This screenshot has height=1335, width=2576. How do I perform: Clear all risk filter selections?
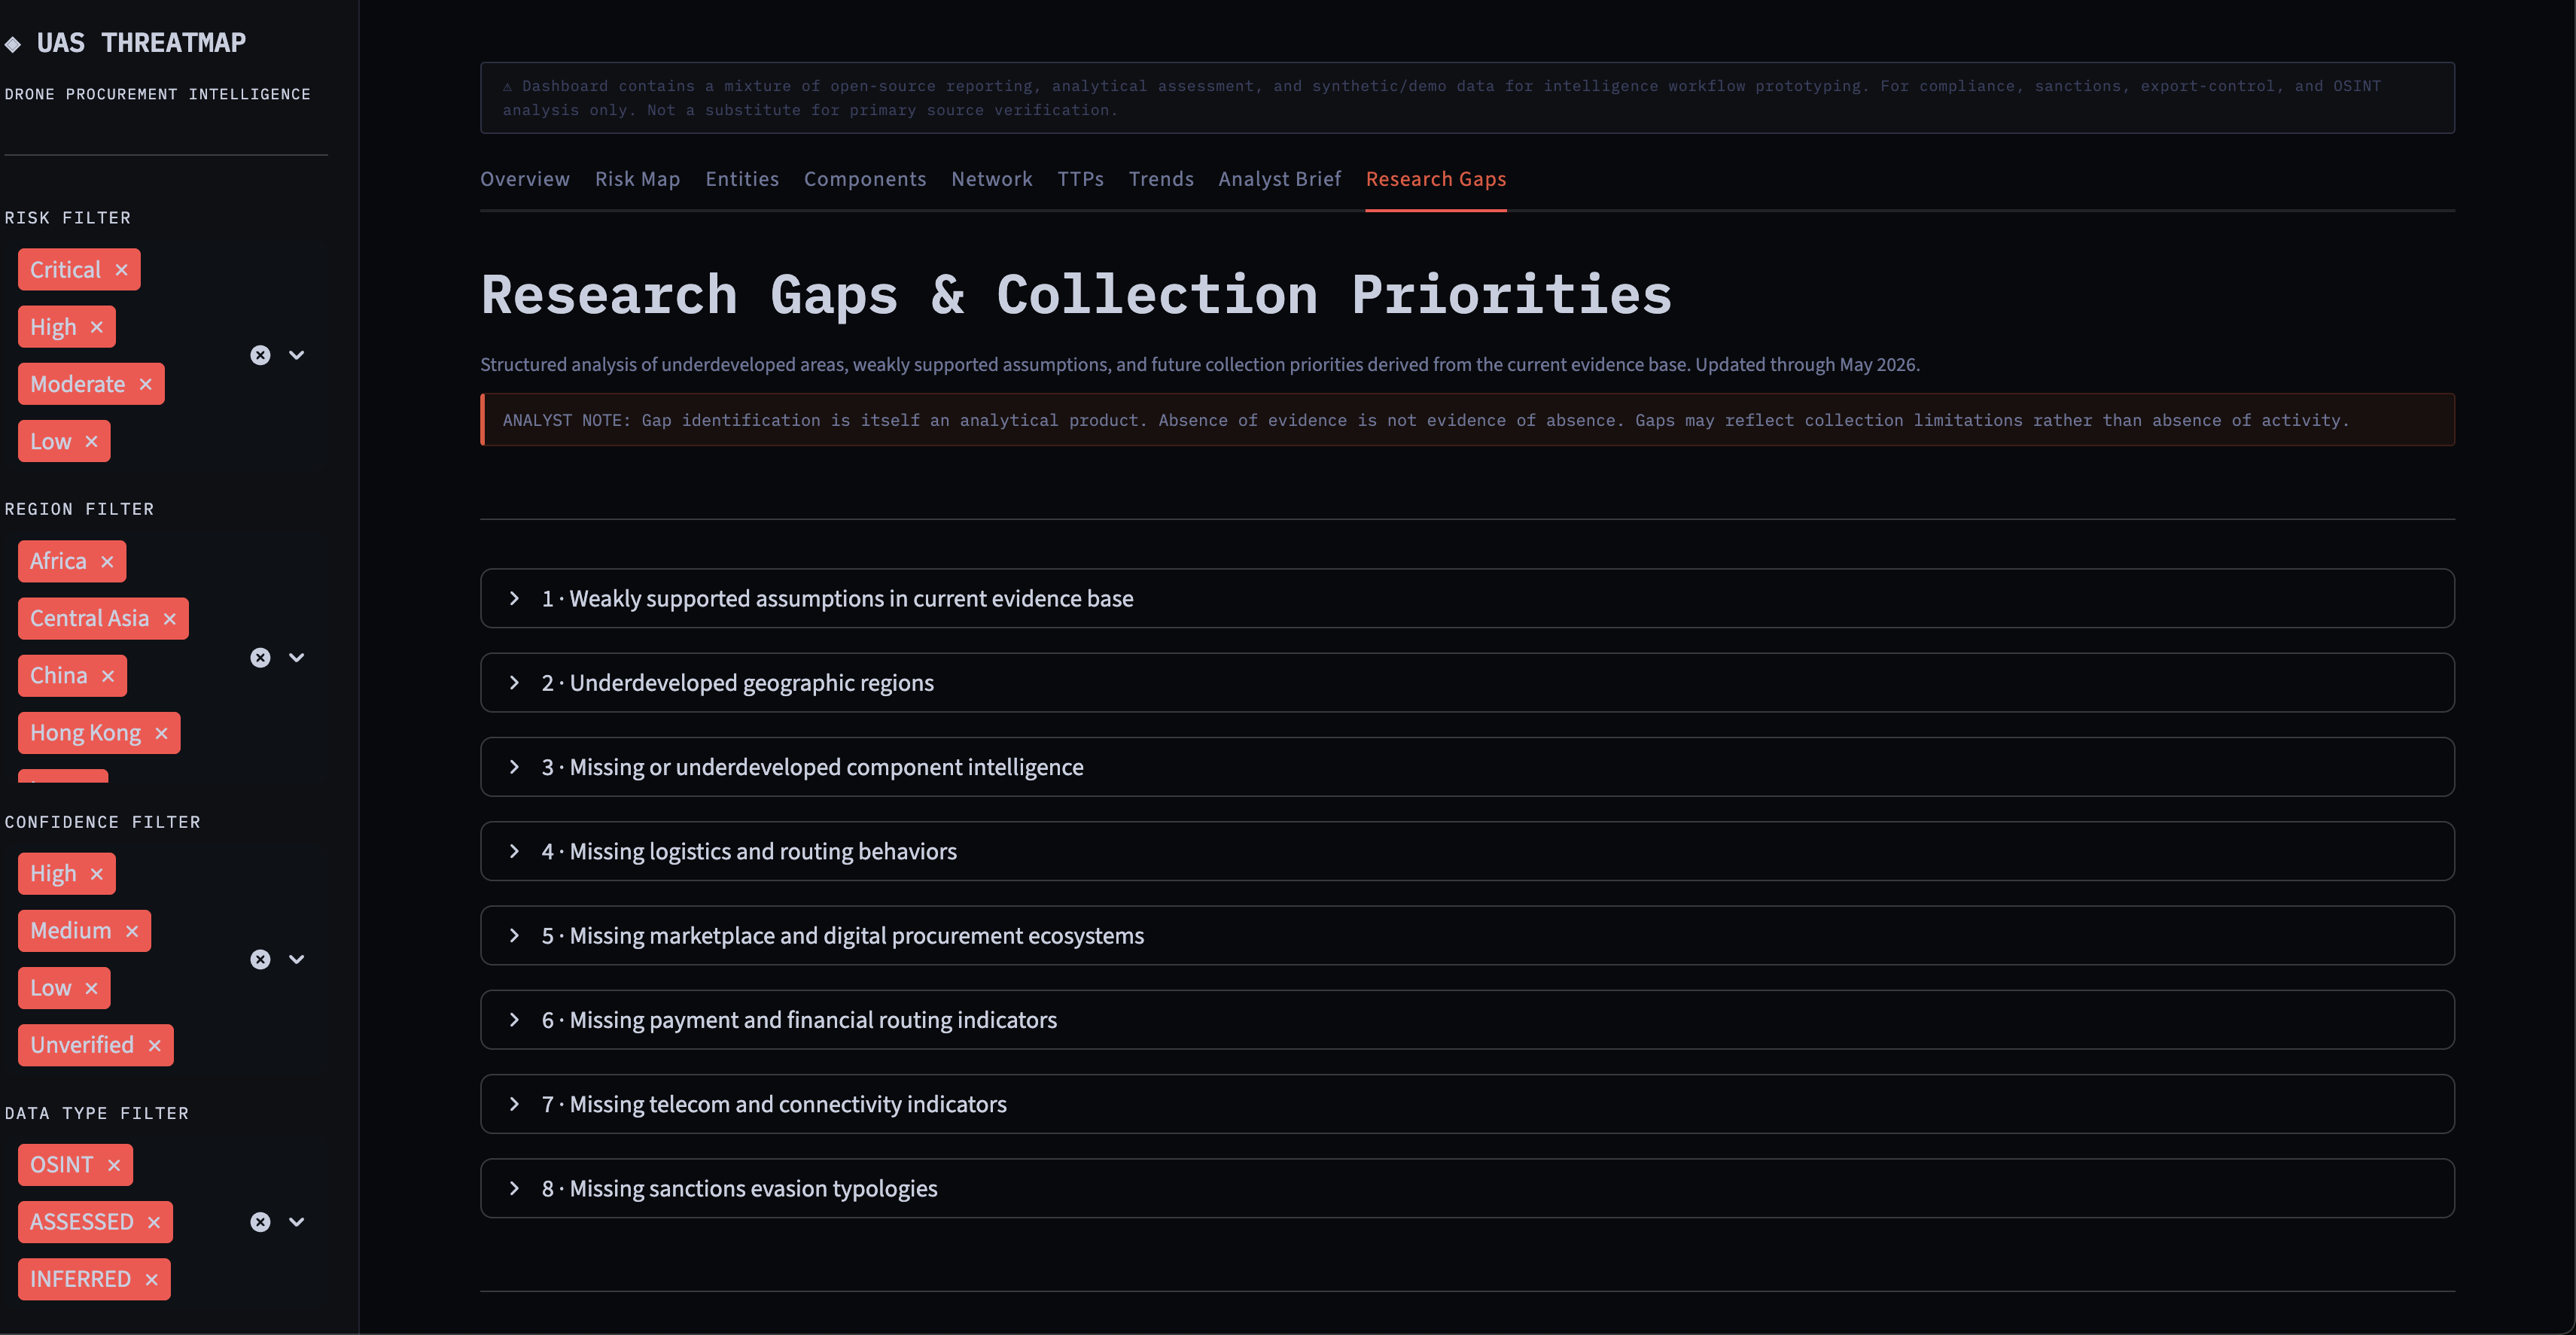[x=260, y=355]
